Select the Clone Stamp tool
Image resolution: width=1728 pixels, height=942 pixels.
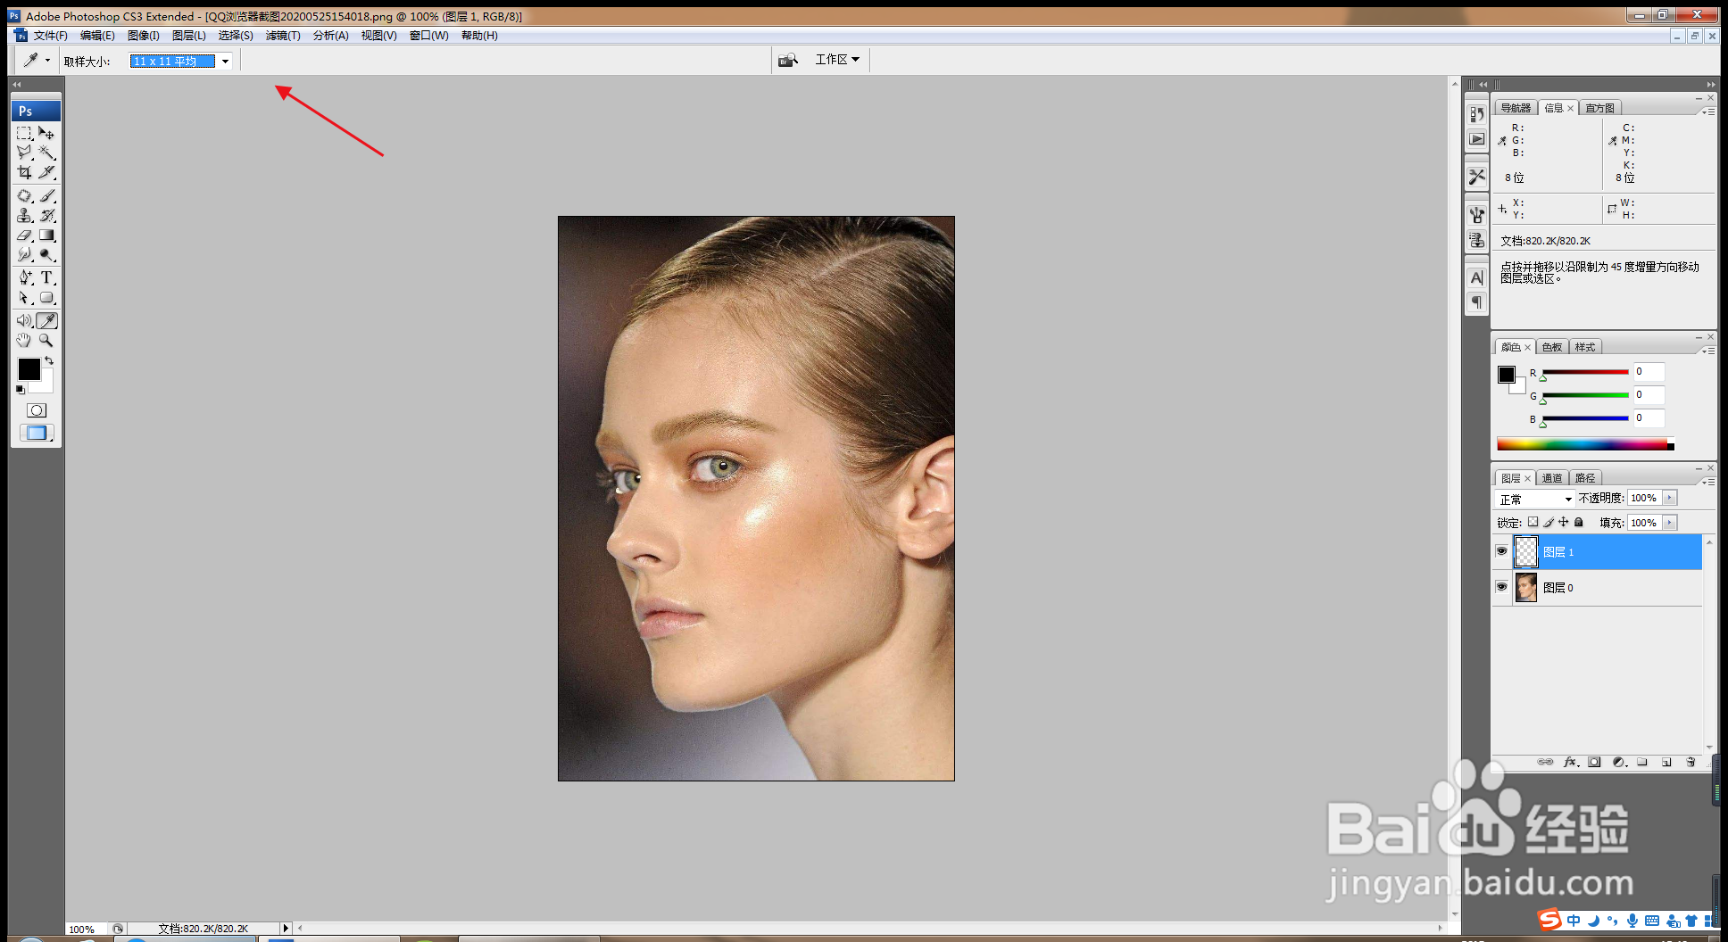click(x=25, y=215)
